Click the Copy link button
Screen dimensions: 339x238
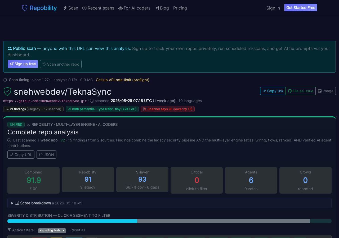click(x=273, y=91)
